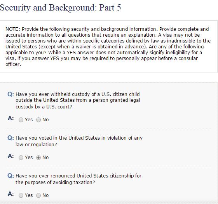The width and height of the screenshot is (218, 204).
Task: Click the 'Yes' text label under custody question
Action: [29, 120]
